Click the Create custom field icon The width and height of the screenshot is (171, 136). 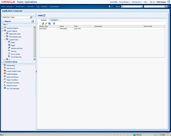[x=43, y=23]
